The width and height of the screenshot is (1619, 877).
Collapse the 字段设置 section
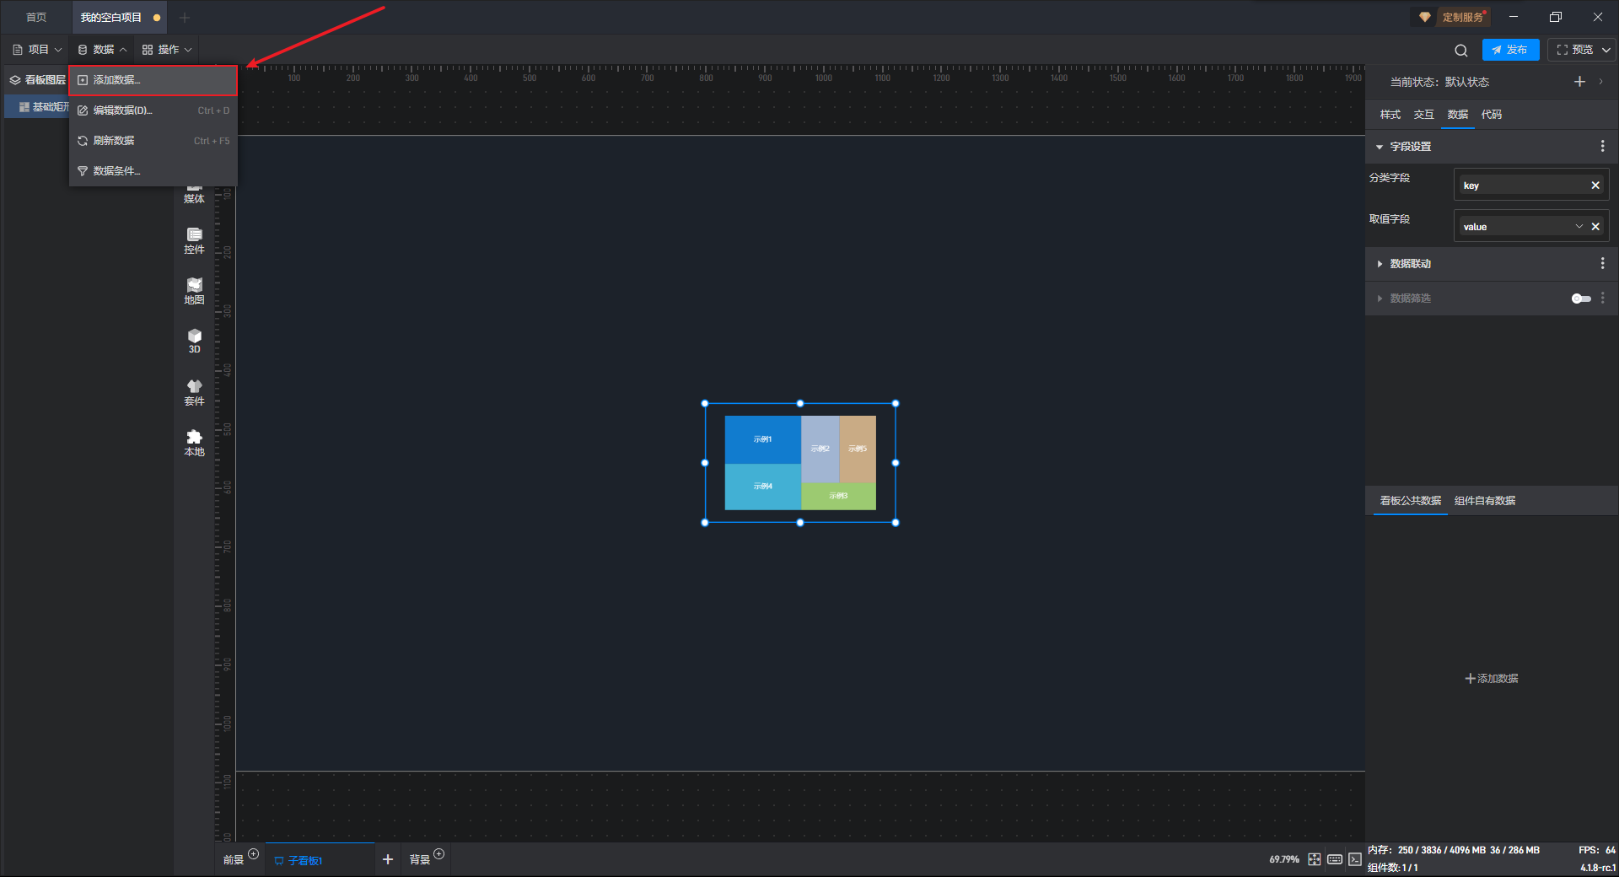(1380, 147)
